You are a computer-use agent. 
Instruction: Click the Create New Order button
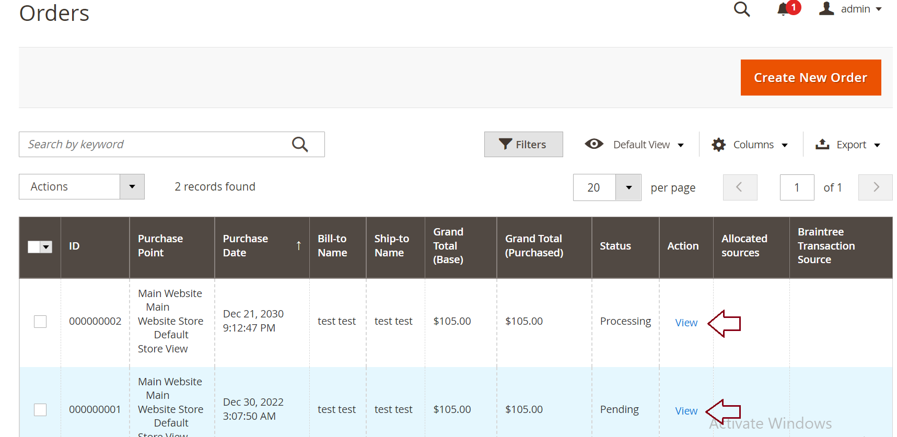pos(810,78)
